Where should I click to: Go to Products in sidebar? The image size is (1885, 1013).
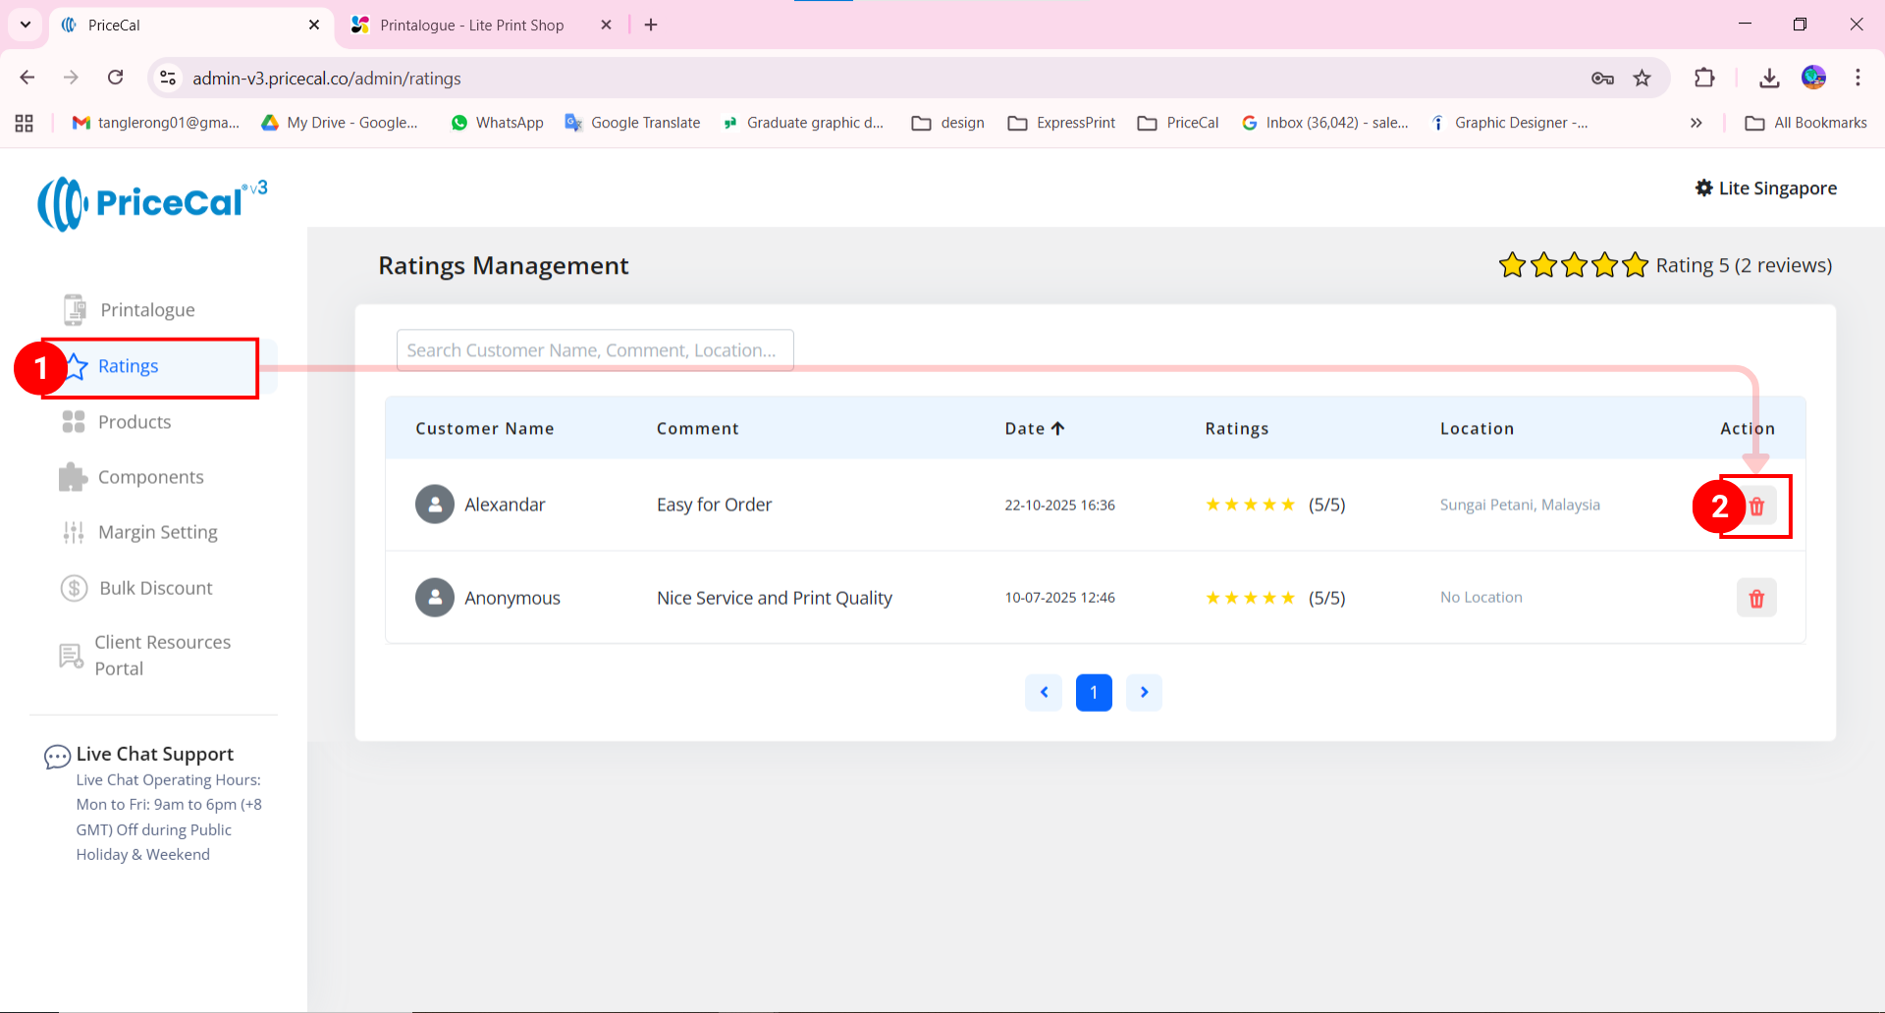click(135, 422)
